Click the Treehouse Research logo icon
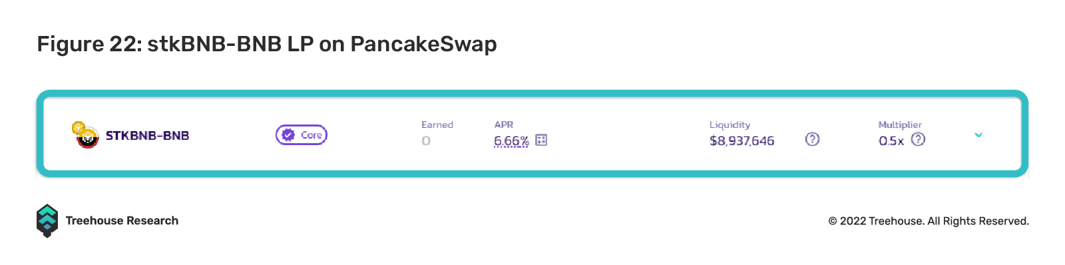The height and width of the screenshot is (265, 1065). click(47, 221)
